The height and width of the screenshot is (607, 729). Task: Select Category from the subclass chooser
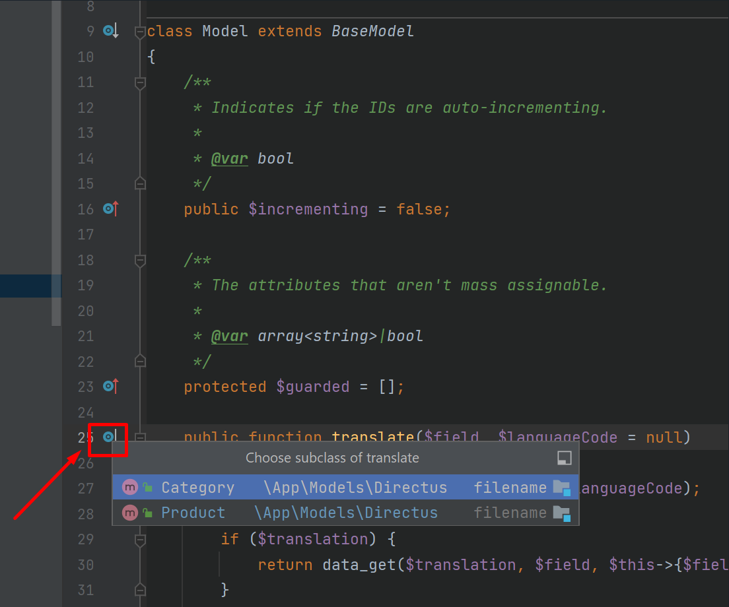[197, 487]
